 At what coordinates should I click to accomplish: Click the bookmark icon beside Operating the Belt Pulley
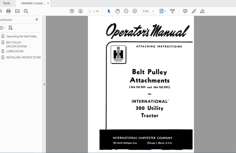pos(3,36)
